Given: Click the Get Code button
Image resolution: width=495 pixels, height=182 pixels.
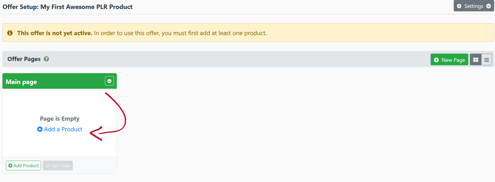Looking at the screenshot, I should (58, 166).
